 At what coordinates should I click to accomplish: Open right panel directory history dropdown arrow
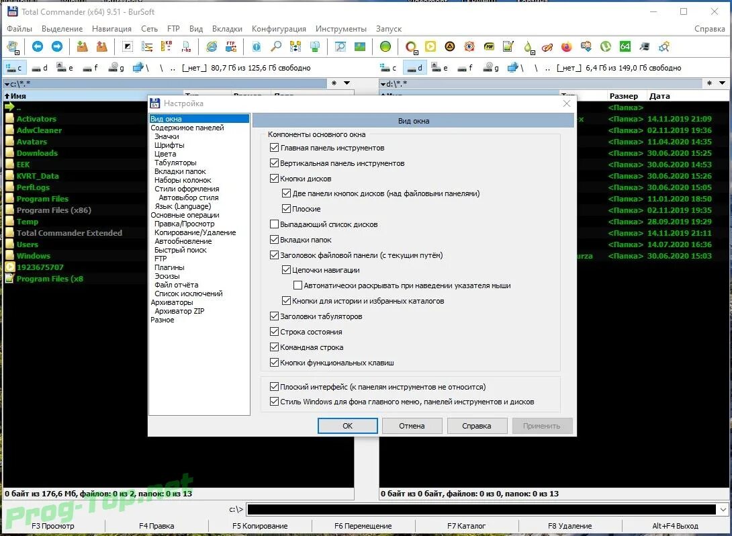point(722,83)
